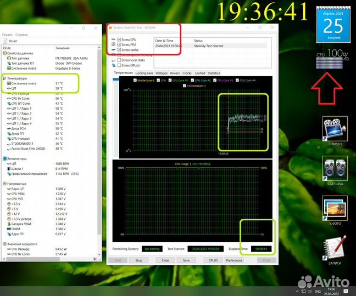Open the Сервис menu
Screen dimensions: 356x296
[x=7, y=35]
